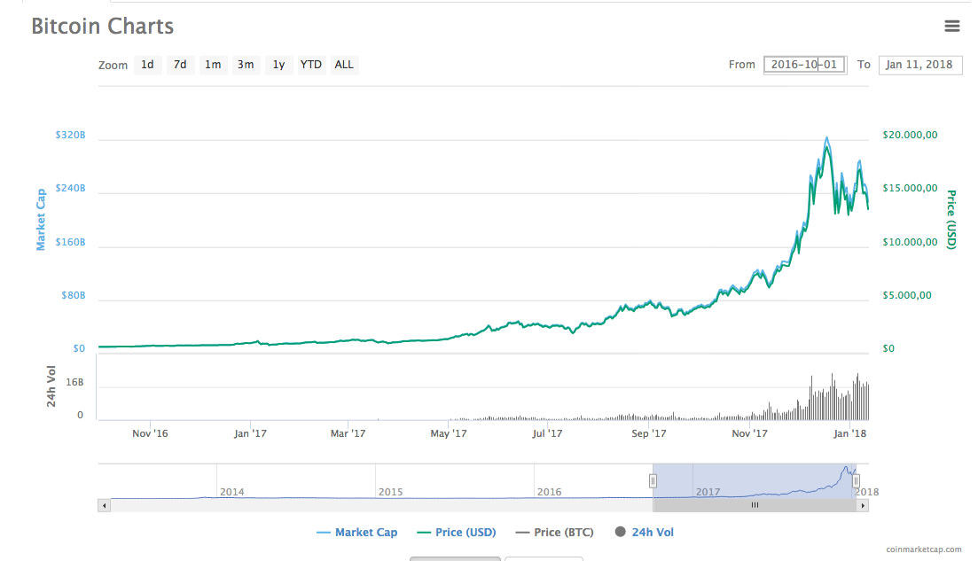978x561 pixels.
Task: Click the navigator scrollbar thumb grip
Action: [x=755, y=505]
